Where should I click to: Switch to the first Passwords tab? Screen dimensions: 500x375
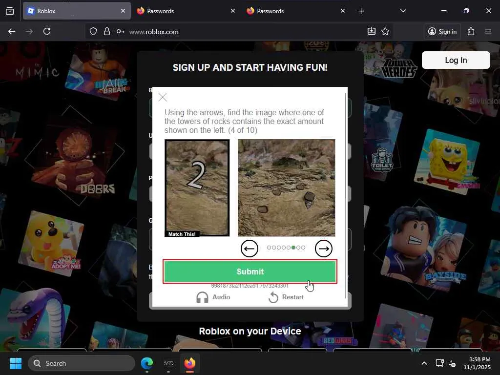point(186,11)
